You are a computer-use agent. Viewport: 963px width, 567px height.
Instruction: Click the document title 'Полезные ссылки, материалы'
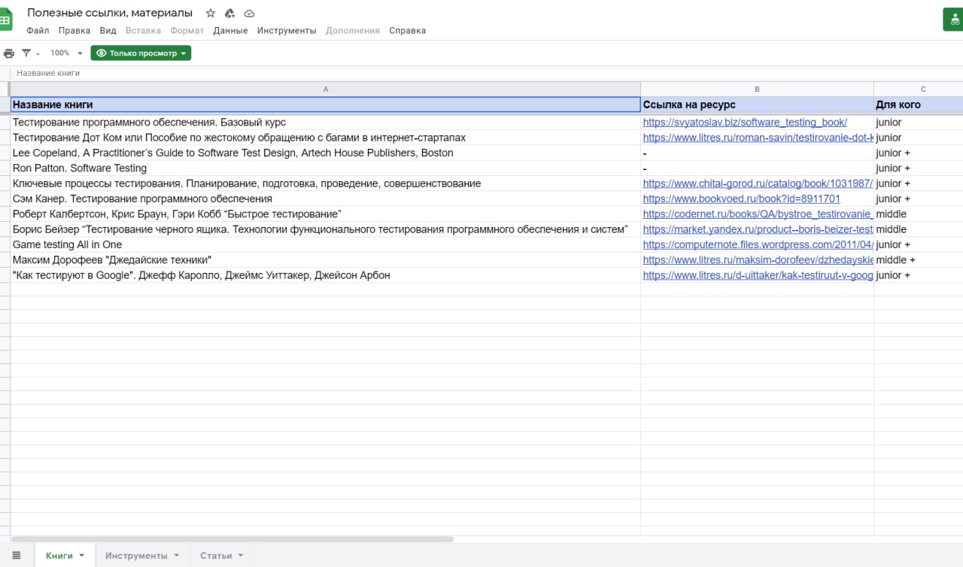pyautogui.click(x=110, y=13)
